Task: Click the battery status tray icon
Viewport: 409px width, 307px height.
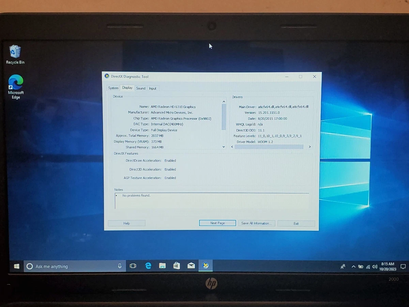Action: point(361,266)
